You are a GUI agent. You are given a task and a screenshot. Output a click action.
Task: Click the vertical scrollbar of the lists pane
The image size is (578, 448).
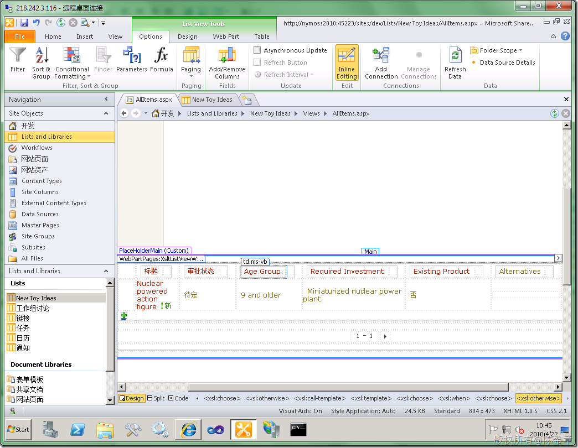(110, 329)
